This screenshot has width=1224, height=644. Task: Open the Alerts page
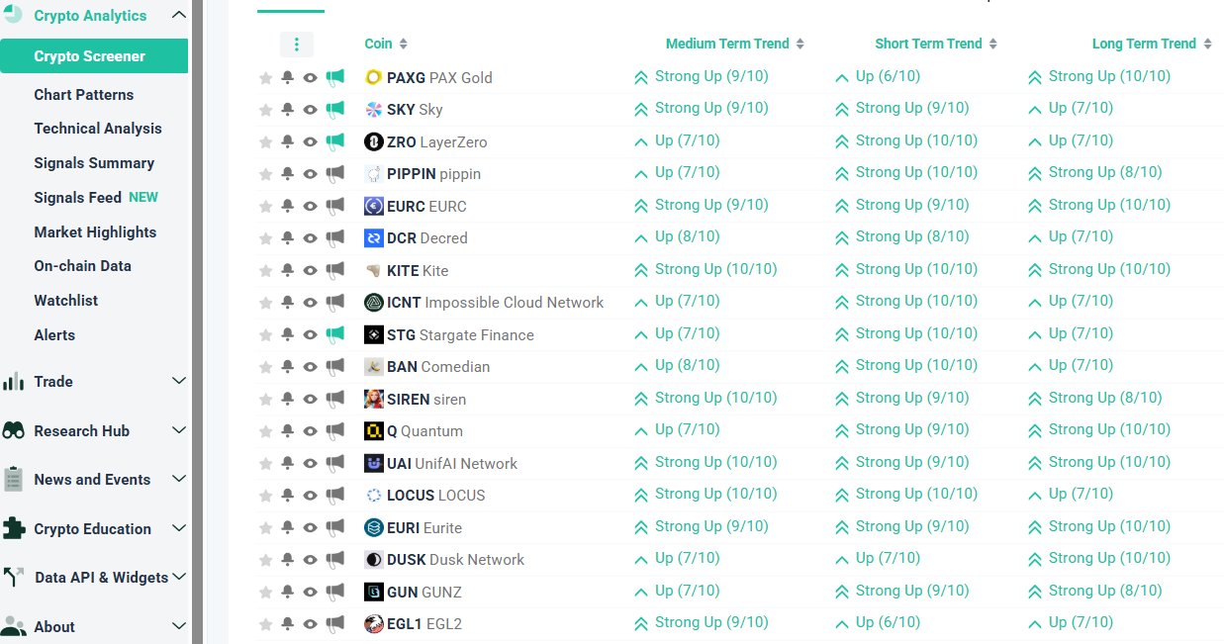click(54, 334)
